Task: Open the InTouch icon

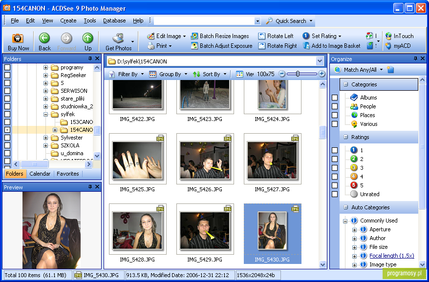Action: (x=388, y=36)
